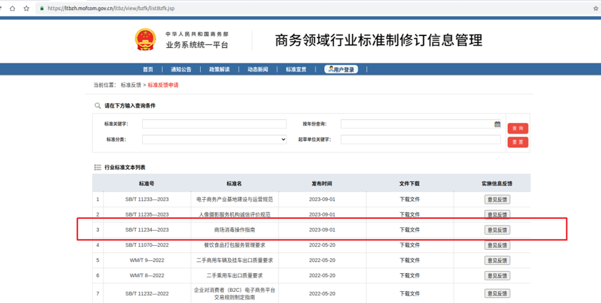The width and height of the screenshot is (601, 303).
Task: Go to 政策解读 page
Action: click(219, 70)
